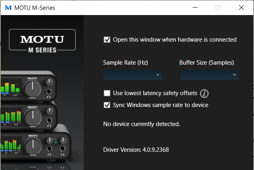Minimize the MOTU M-Series window
This screenshot has height=170, width=254.
tap(195, 8)
